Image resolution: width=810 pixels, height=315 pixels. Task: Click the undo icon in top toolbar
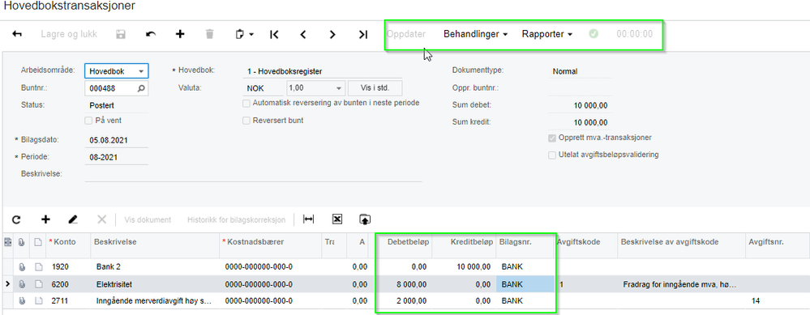pyautogui.click(x=150, y=34)
